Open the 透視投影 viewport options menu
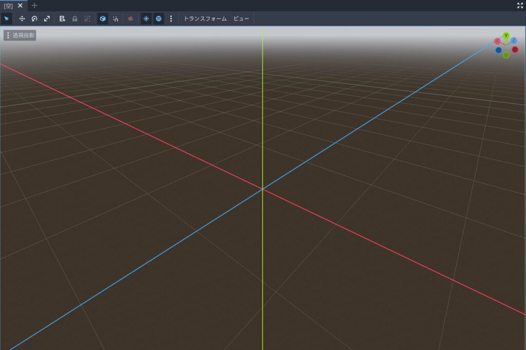This screenshot has height=350, width=526. point(20,35)
